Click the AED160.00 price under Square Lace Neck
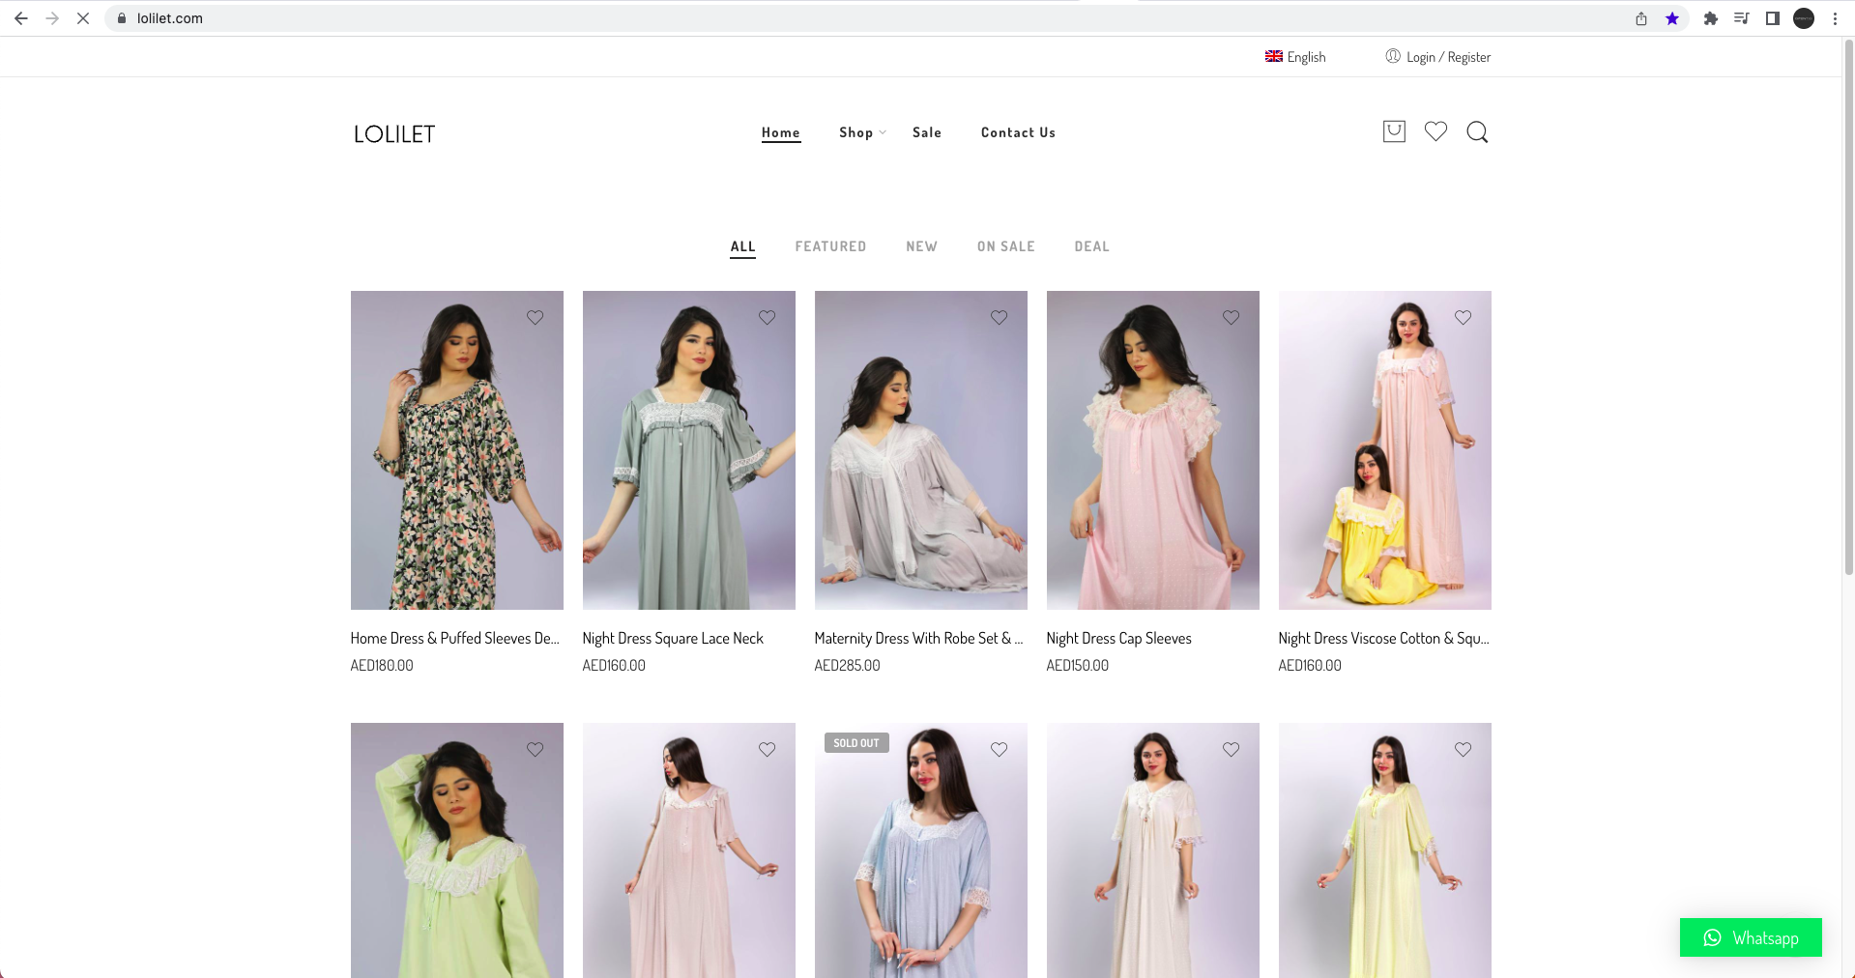The width and height of the screenshot is (1855, 978). point(614,666)
